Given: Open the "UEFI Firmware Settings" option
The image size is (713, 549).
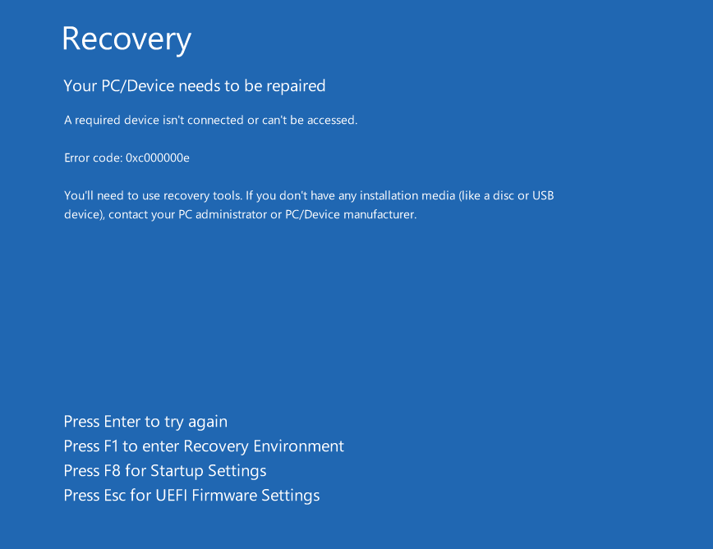Looking at the screenshot, I should (237, 496).
